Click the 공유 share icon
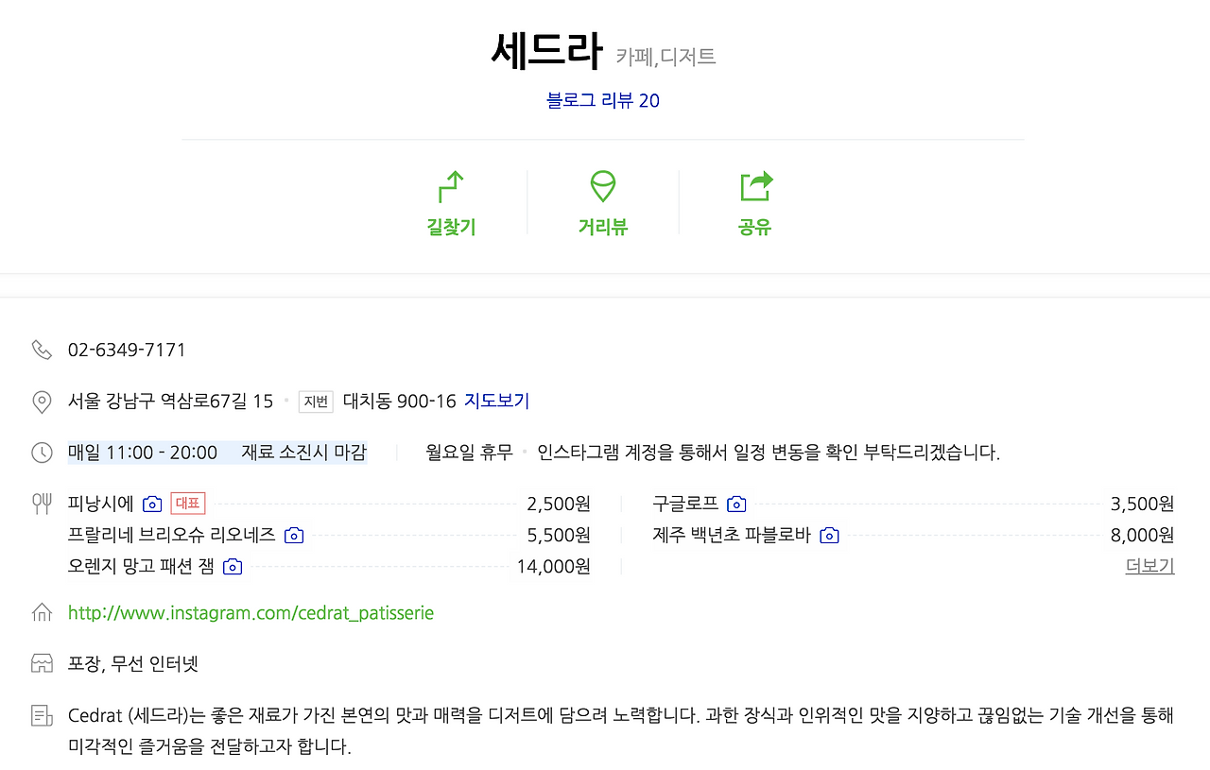 753,186
